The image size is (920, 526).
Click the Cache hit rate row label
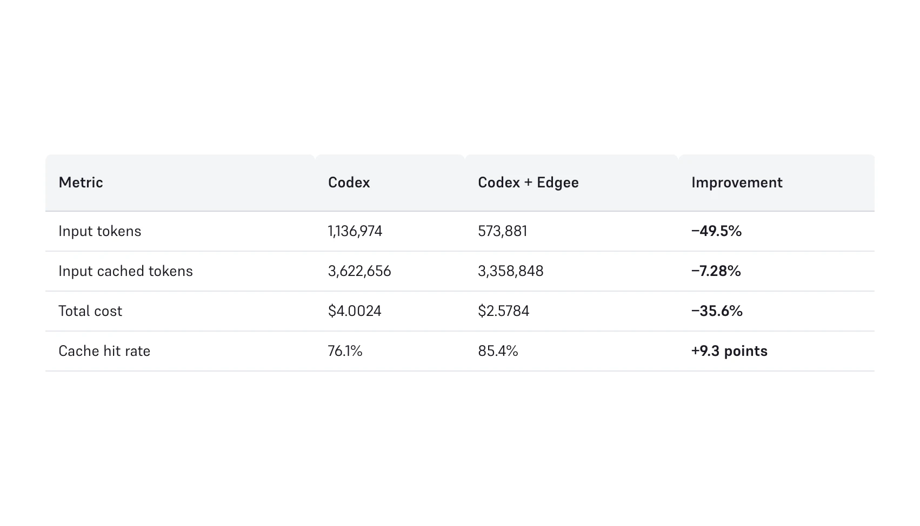click(104, 351)
